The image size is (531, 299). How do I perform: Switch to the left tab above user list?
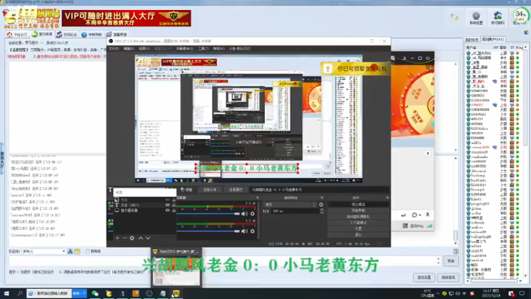[472, 40]
